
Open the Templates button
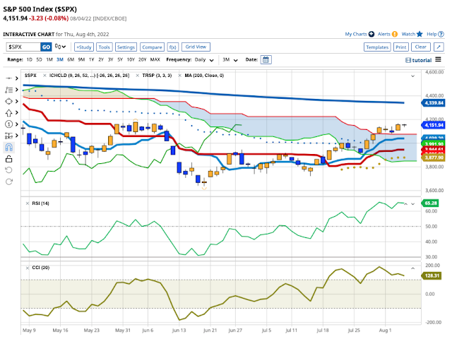pos(377,47)
